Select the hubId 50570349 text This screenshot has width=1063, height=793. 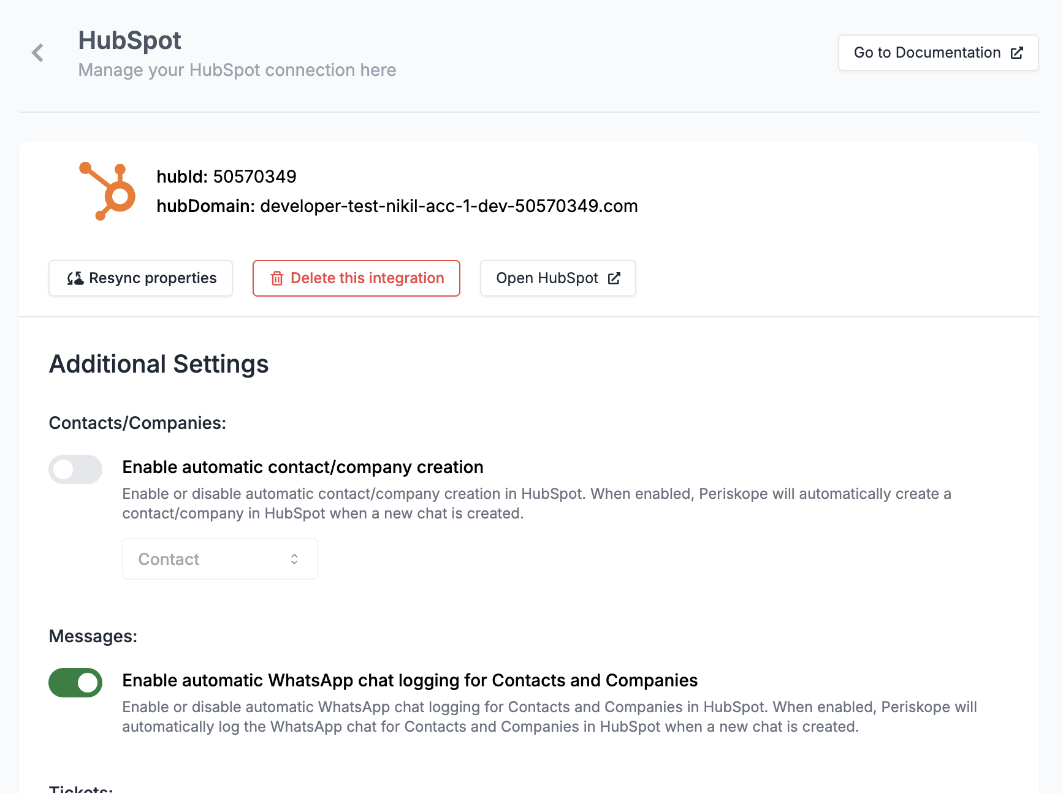click(226, 176)
